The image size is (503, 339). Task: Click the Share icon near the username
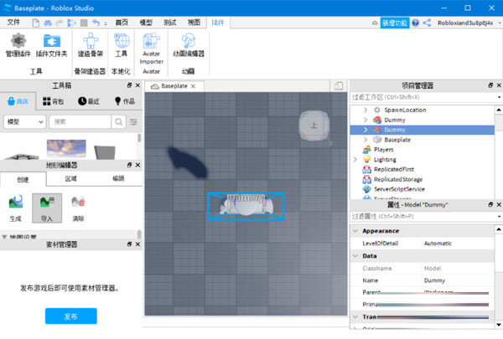(x=427, y=23)
